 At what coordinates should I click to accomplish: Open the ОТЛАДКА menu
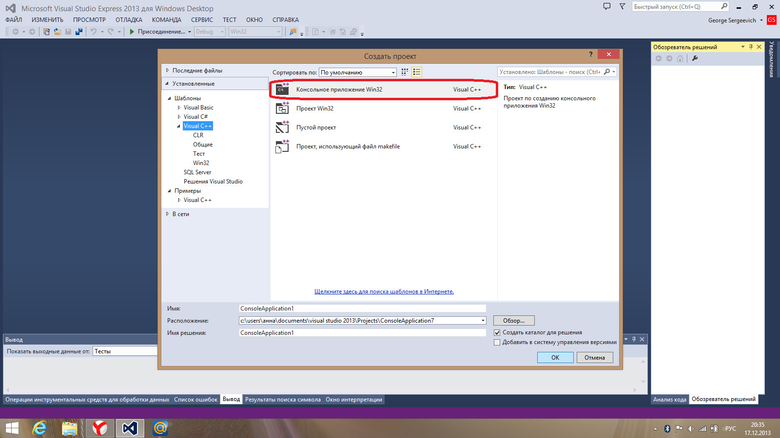(129, 20)
